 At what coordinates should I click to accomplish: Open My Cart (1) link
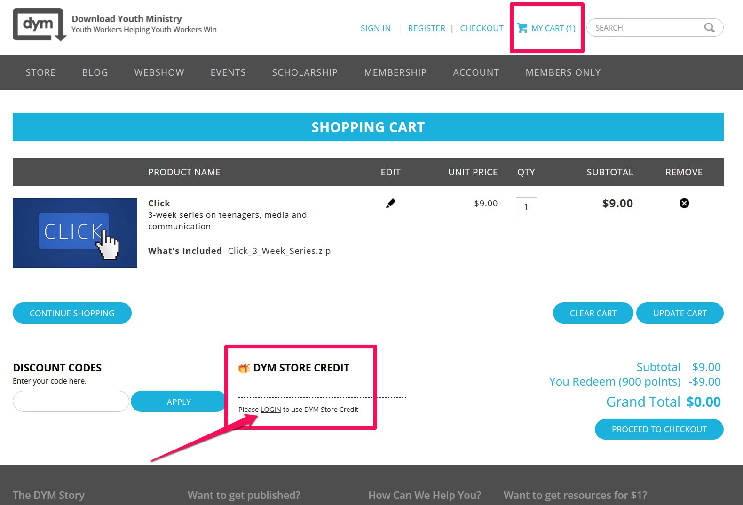click(x=553, y=28)
